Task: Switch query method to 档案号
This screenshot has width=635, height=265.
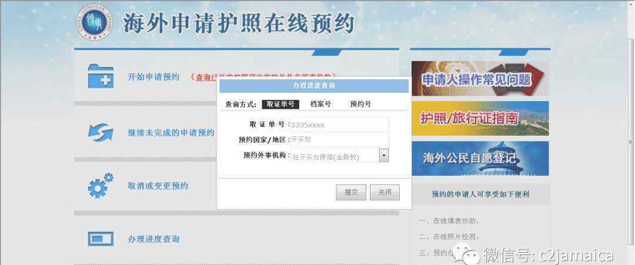Action: coord(321,105)
